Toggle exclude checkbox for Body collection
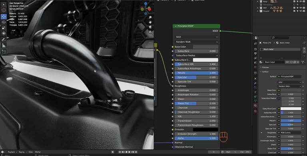The width and height of the screenshot is (307, 156). click(294, 1)
